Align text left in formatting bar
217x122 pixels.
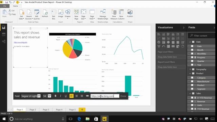point(72,96)
